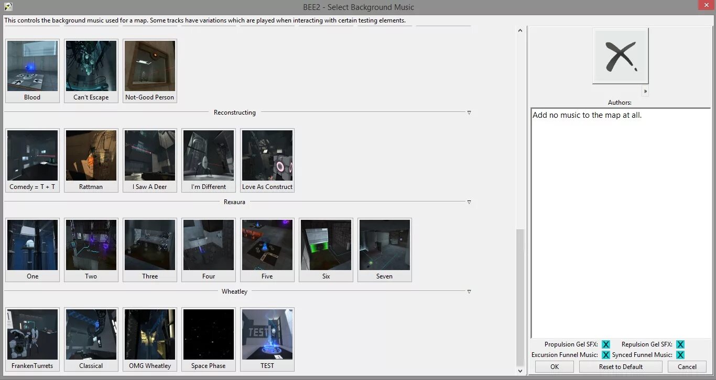Select the Blood music track
Viewport: 716px width, 380px height.
point(32,71)
